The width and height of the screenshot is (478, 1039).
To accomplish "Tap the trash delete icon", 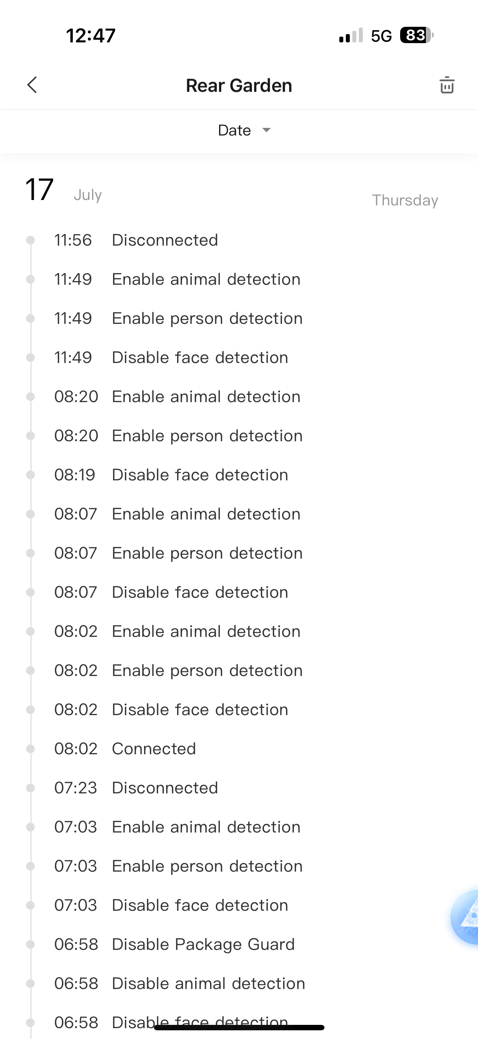I will pyautogui.click(x=446, y=85).
